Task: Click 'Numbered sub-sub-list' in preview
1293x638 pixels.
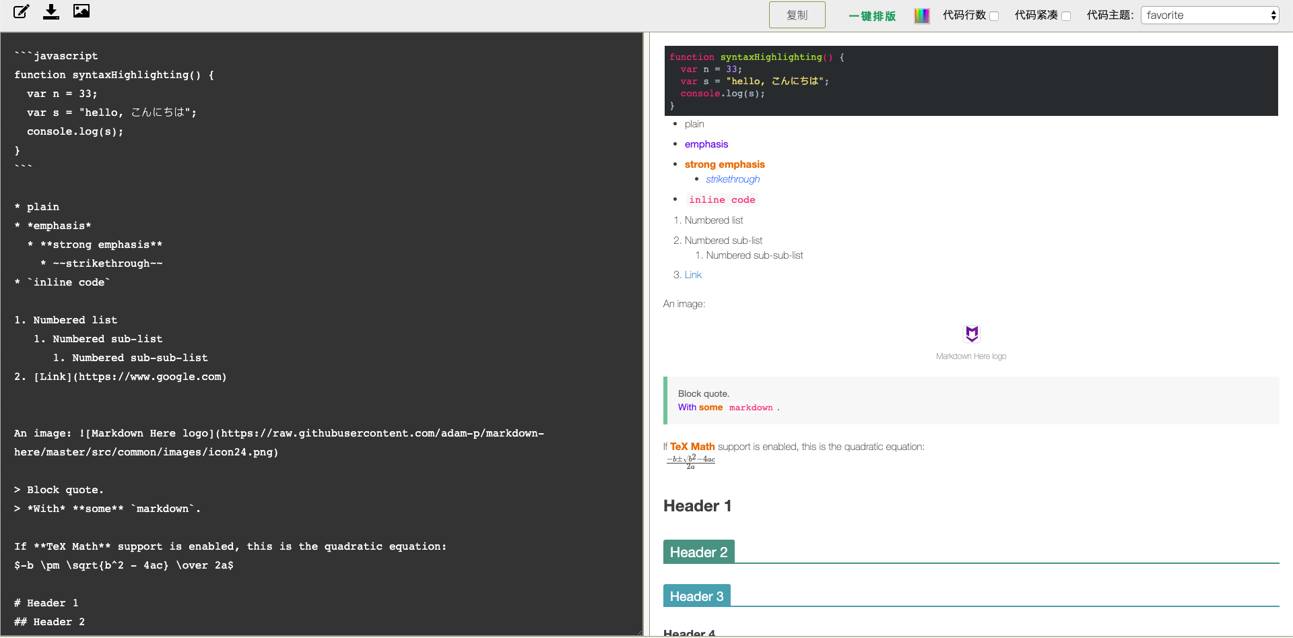Action: pos(754,255)
